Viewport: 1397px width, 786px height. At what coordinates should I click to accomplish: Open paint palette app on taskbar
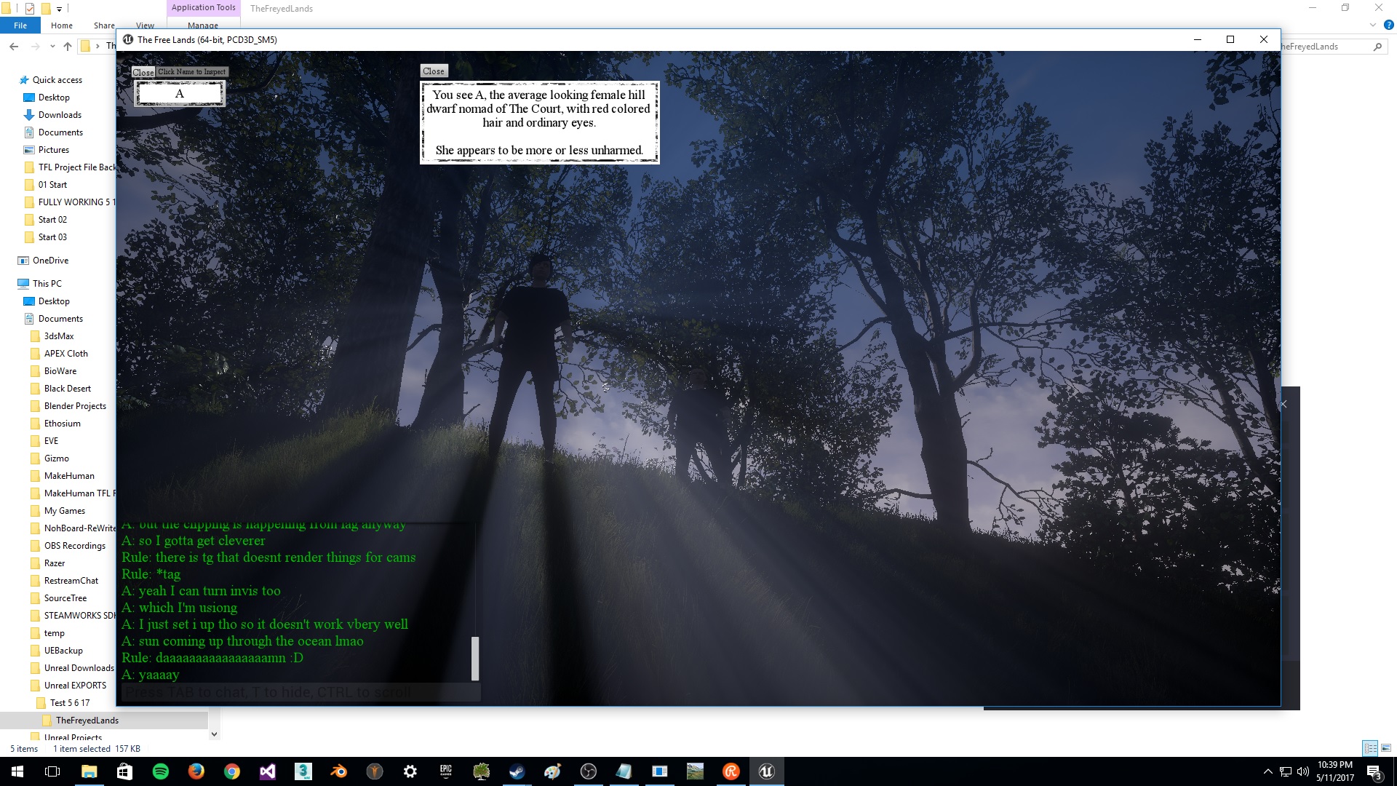[x=552, y=771]
